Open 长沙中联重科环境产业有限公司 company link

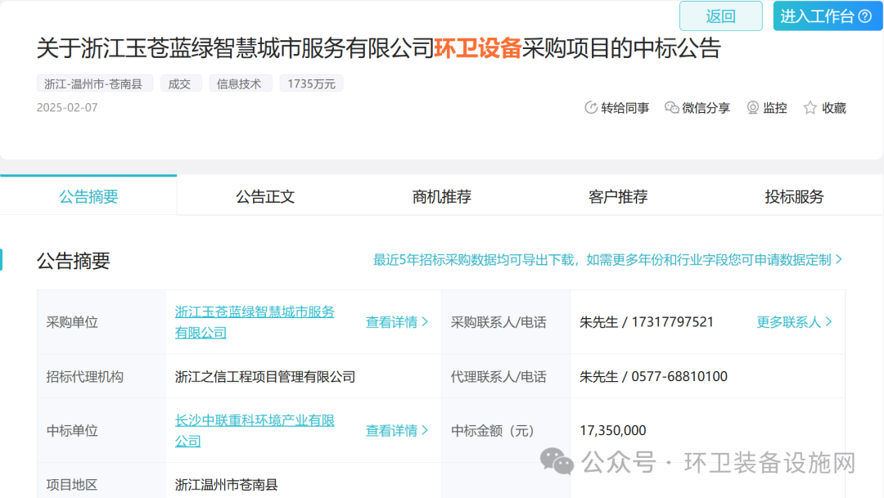pos(255,430)
